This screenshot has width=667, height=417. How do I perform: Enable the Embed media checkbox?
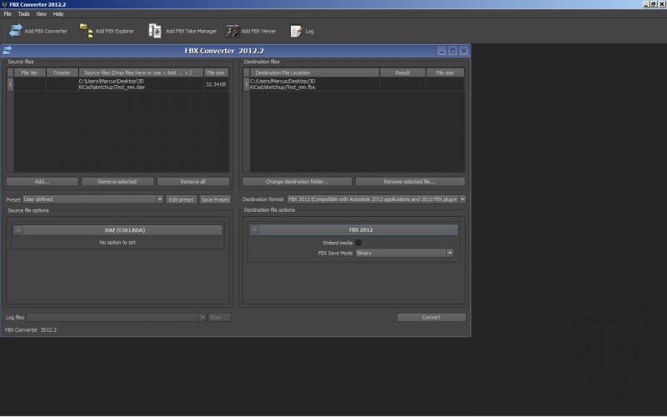[x=359, y=243]
